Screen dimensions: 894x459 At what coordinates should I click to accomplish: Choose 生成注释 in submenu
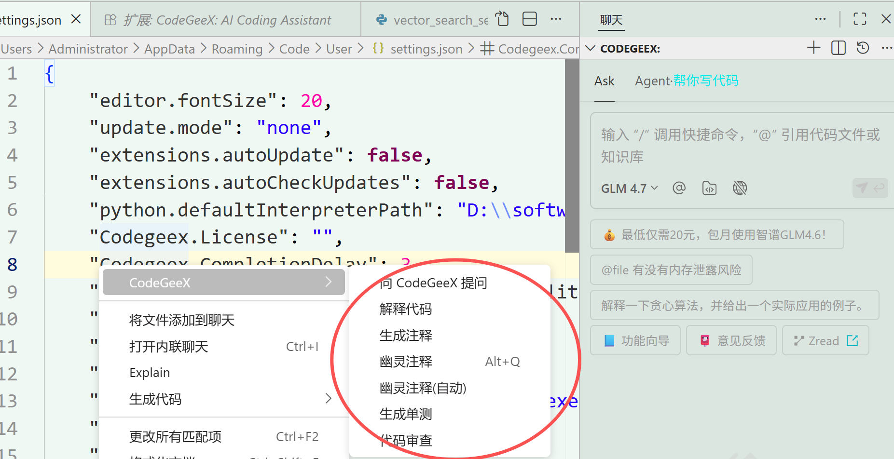450,335
